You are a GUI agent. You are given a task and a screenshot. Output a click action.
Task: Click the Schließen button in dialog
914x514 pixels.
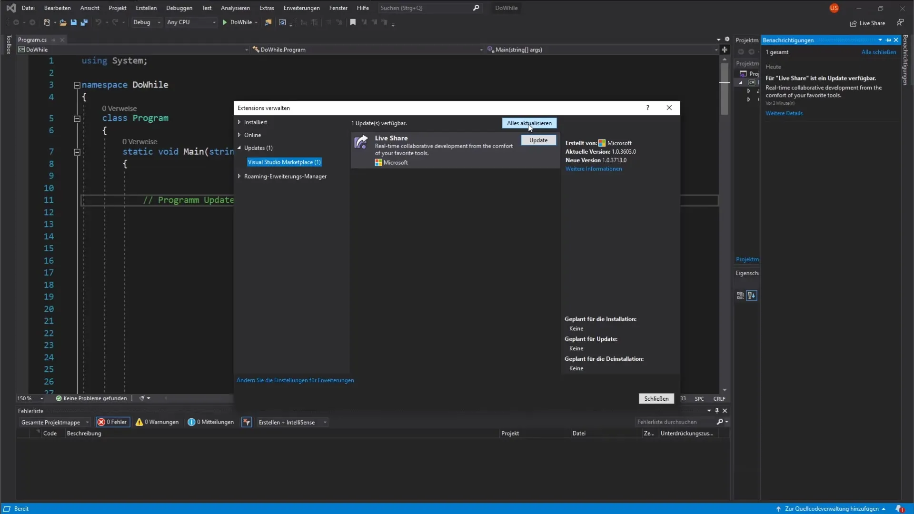click(656, 399)
